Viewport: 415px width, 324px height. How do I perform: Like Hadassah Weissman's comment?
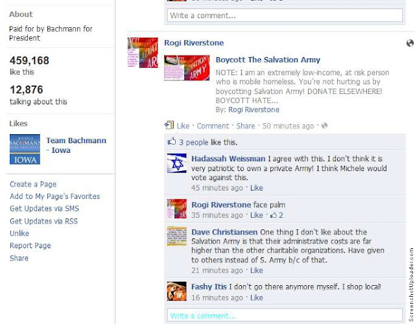(x=257, y=188)
